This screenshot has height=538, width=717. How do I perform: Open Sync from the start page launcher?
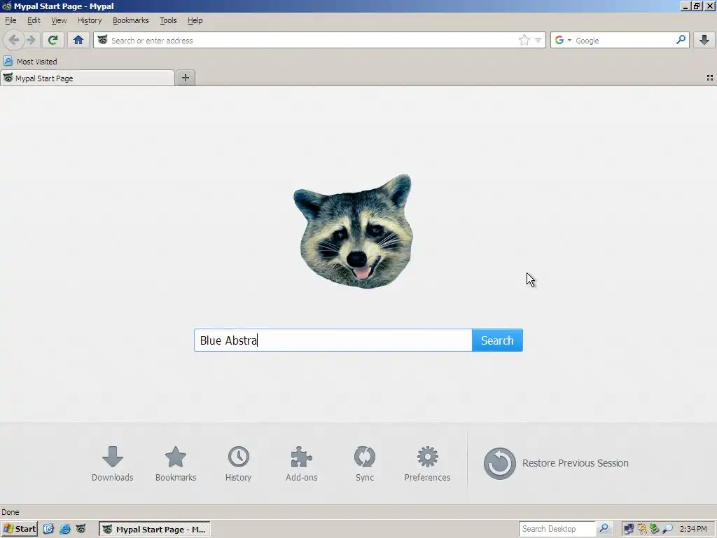pyautogui.click(x=364, y=464)
